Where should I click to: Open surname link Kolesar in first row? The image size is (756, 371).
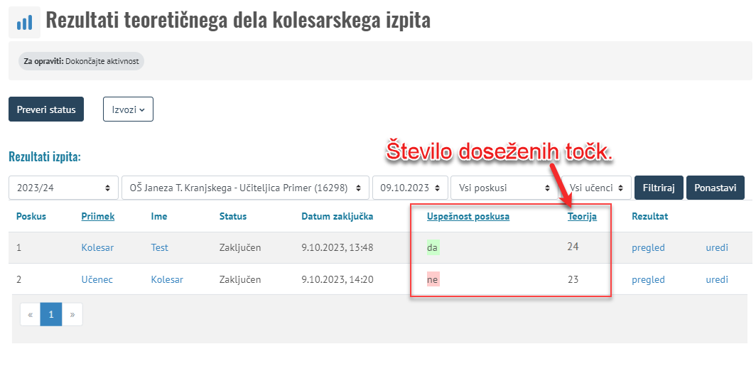coord(97,247)
